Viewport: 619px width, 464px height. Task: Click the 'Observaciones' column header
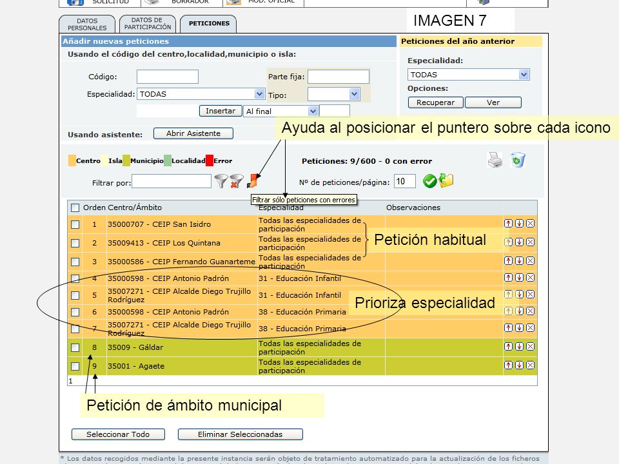point(413,208)
